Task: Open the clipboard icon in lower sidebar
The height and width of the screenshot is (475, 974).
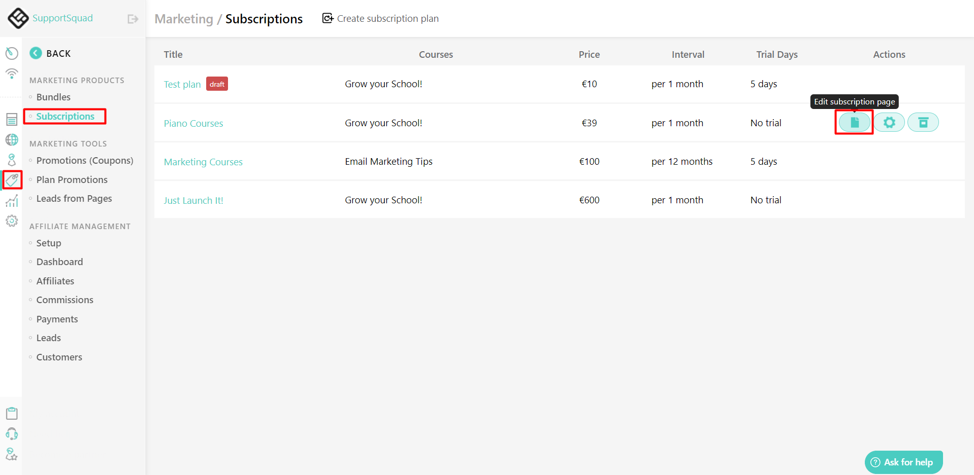Action: point(12,413)
